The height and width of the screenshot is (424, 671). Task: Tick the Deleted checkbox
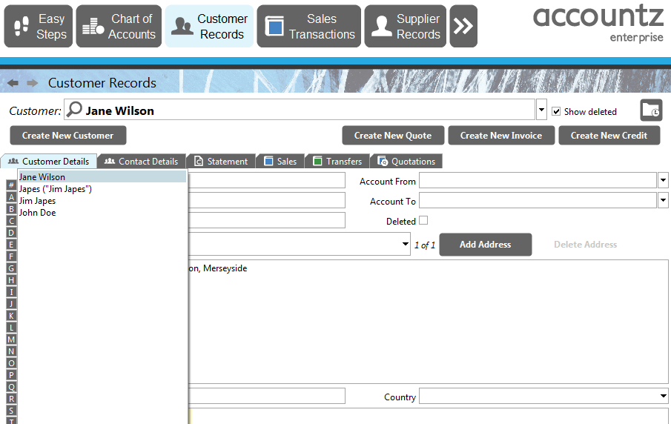coord(423,220)
